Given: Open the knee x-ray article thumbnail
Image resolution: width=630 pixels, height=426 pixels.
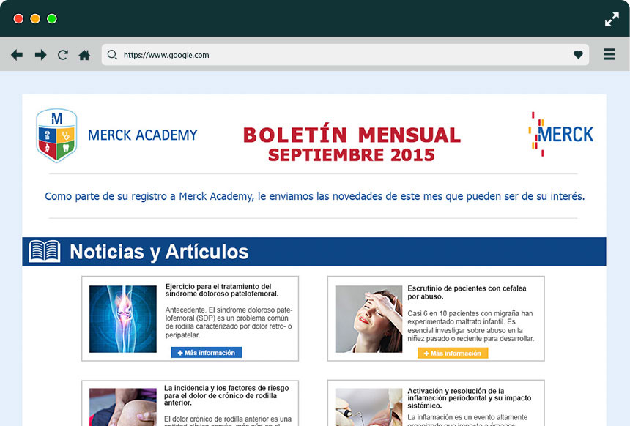Looking at the screenshot, I should [x=123, y=319].
